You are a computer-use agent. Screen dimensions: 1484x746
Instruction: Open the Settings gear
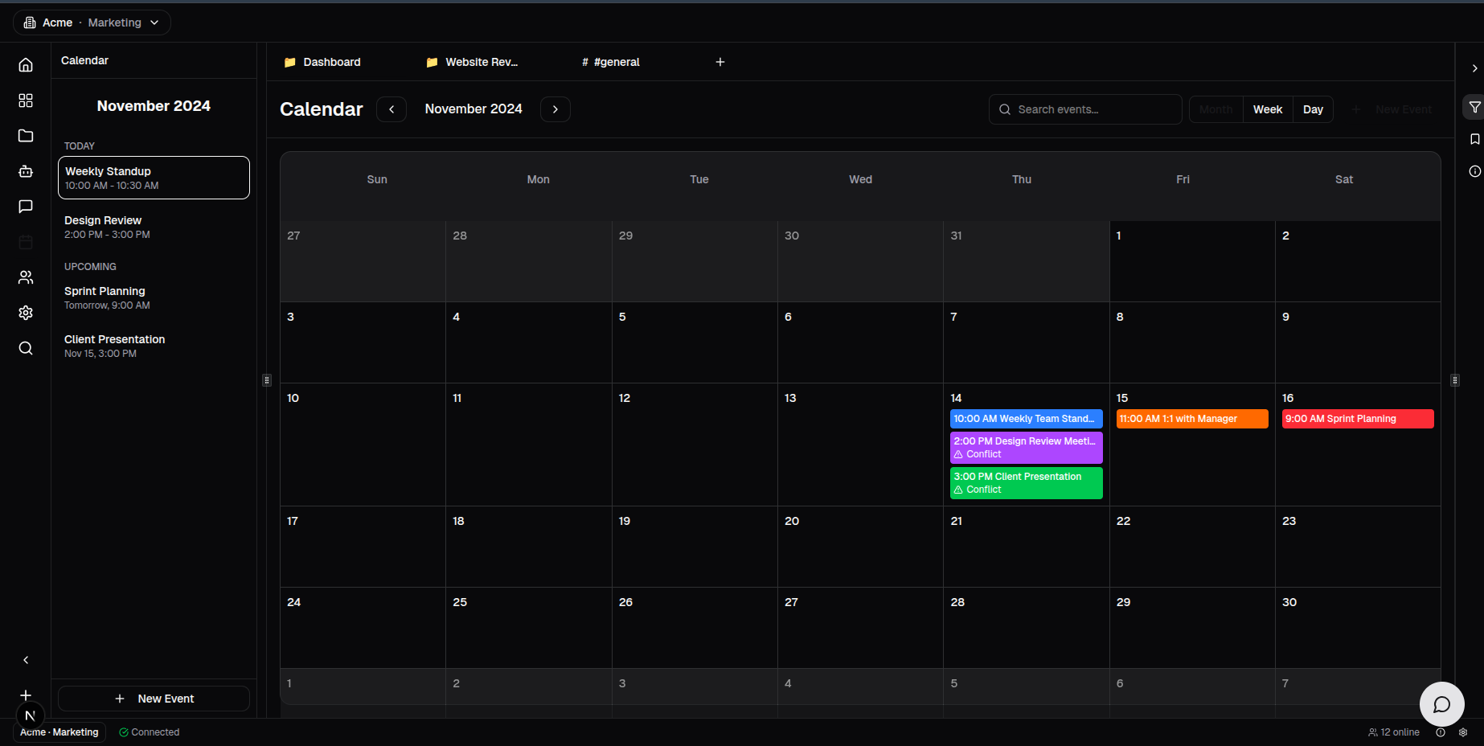pyautogui.click(x=25, y=313)
